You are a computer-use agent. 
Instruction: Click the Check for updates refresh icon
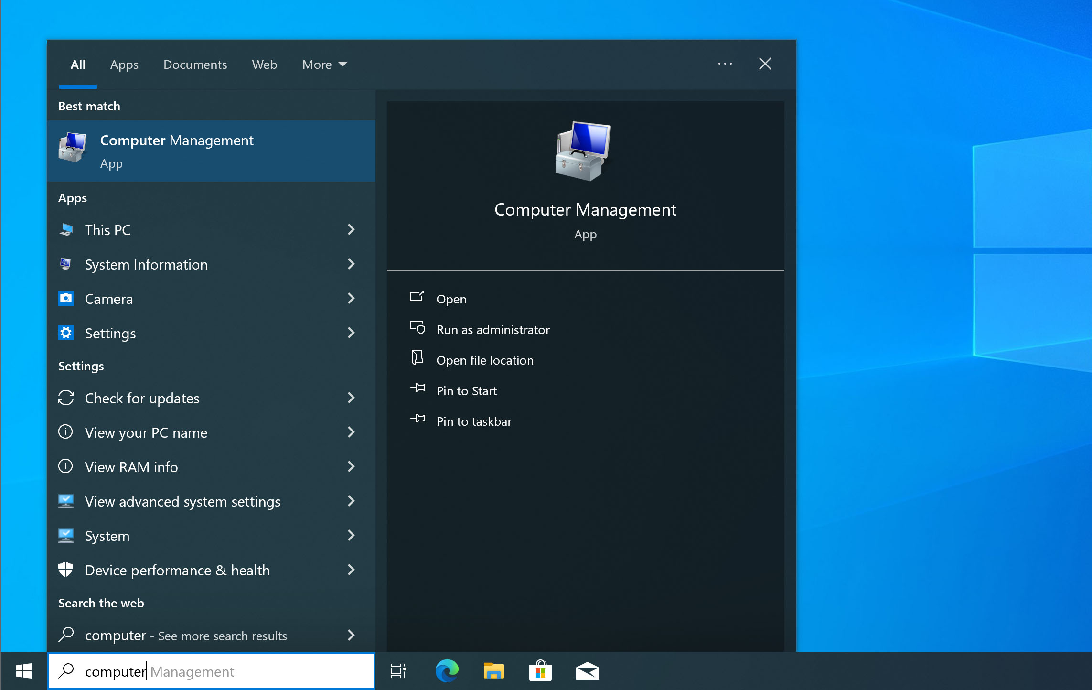tap(66, 398)
